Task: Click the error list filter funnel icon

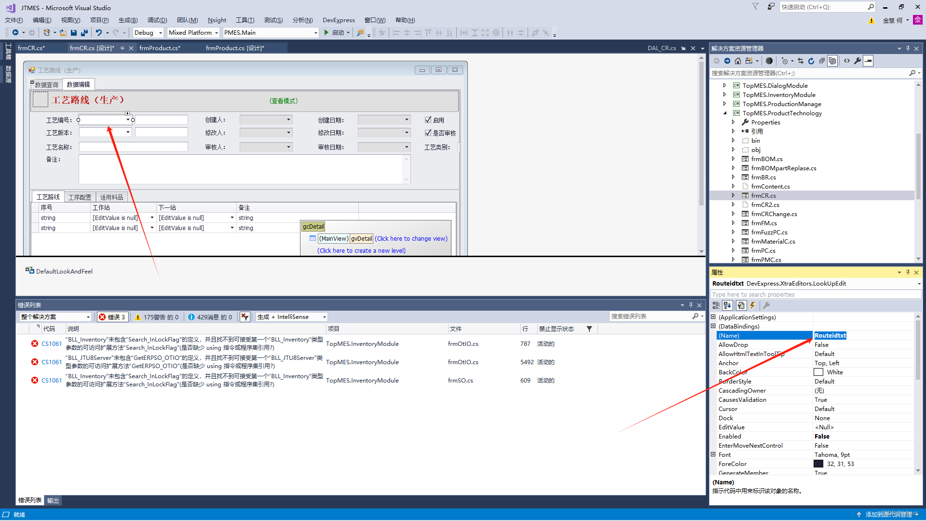Action: pos(589,329)
